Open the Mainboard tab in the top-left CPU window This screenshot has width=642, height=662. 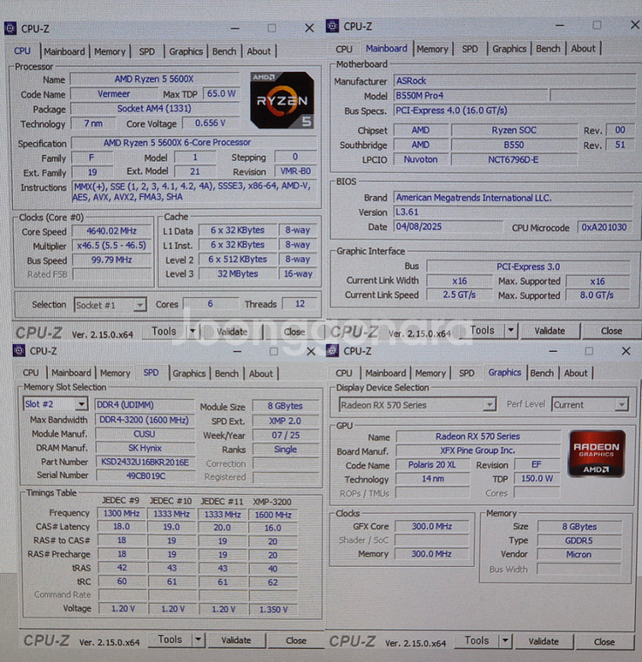(x=64, y=51)
